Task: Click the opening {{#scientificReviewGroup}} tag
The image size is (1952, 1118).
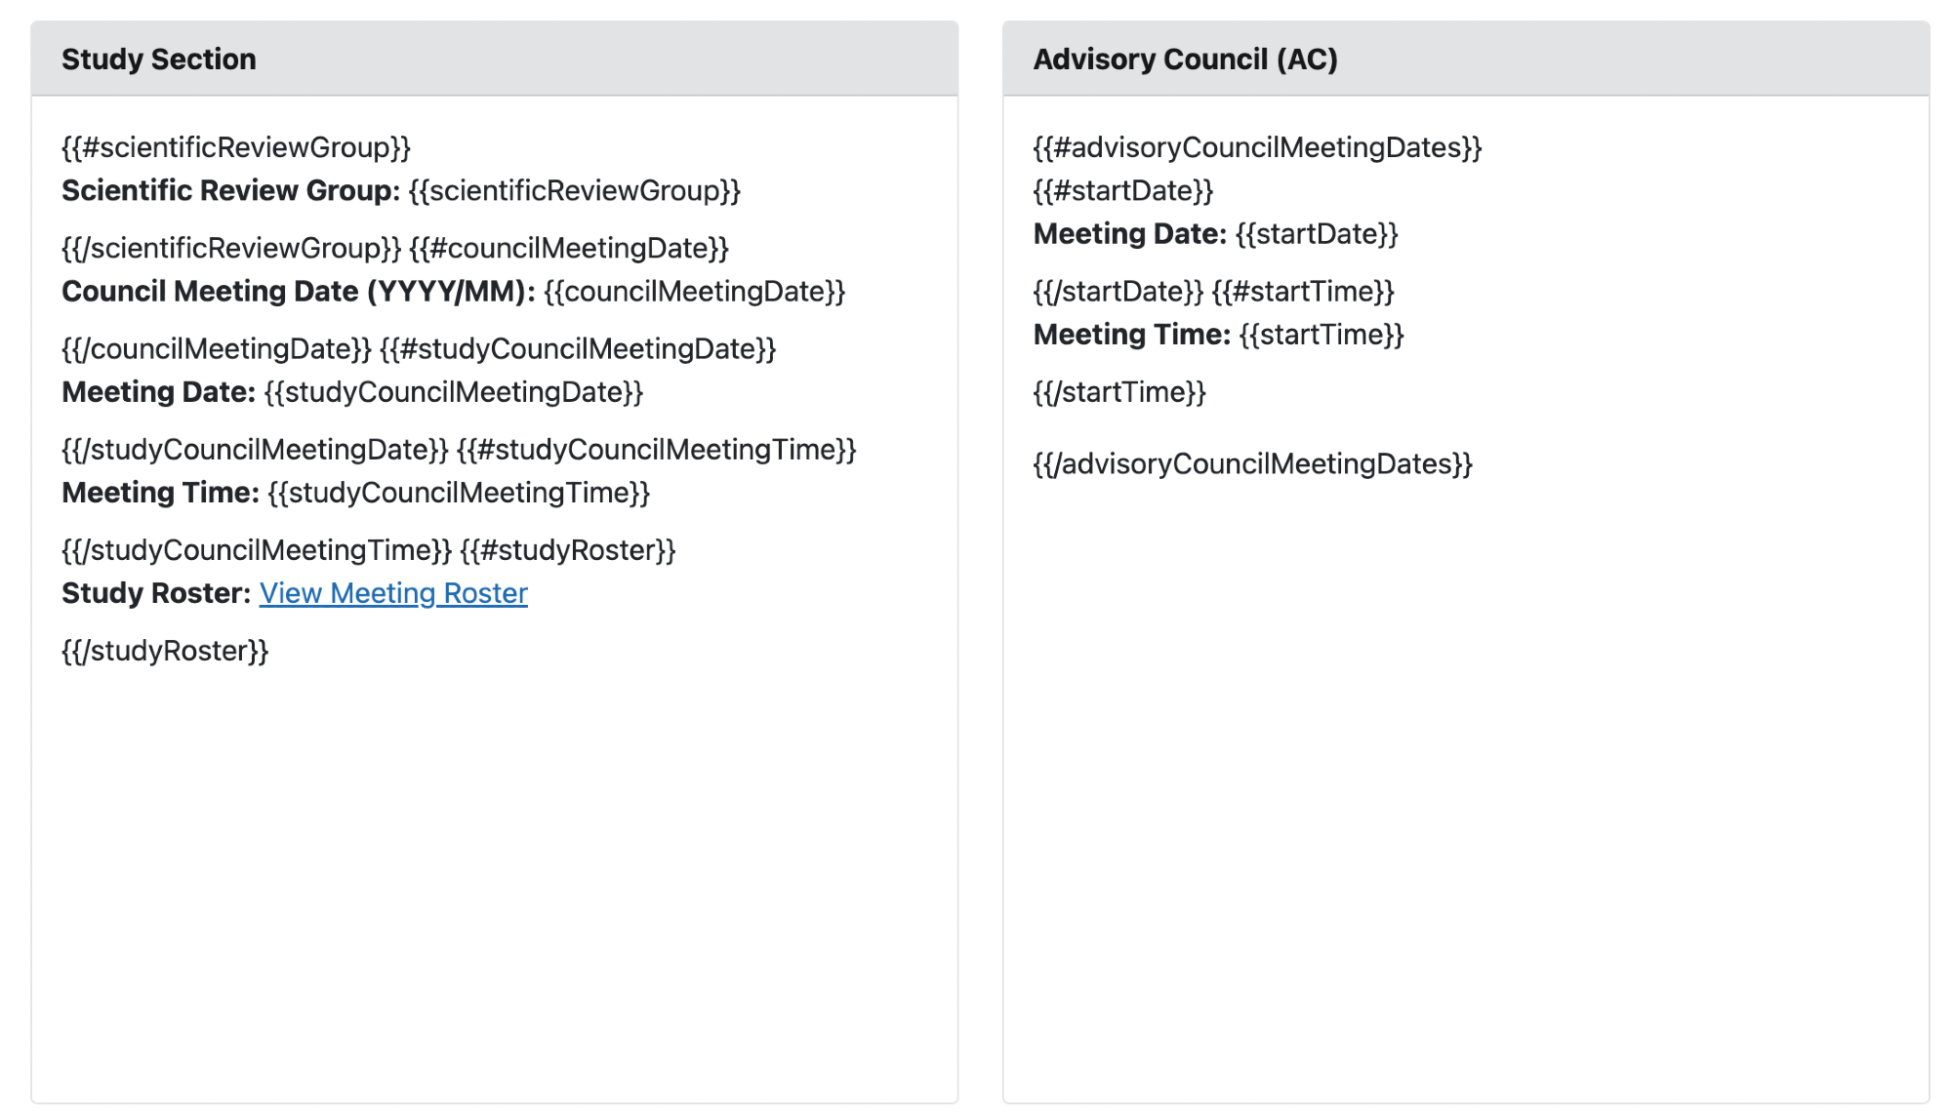Action: [236, 147]
